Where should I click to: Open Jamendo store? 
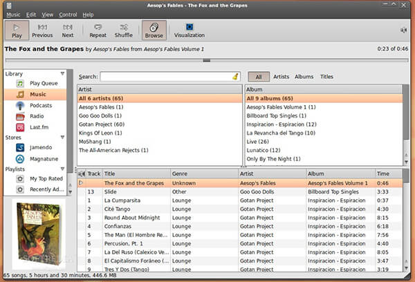35,147
